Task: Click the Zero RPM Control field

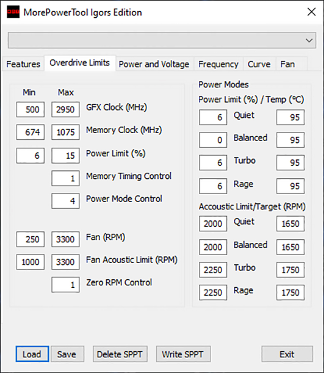Action: point(65,284)
